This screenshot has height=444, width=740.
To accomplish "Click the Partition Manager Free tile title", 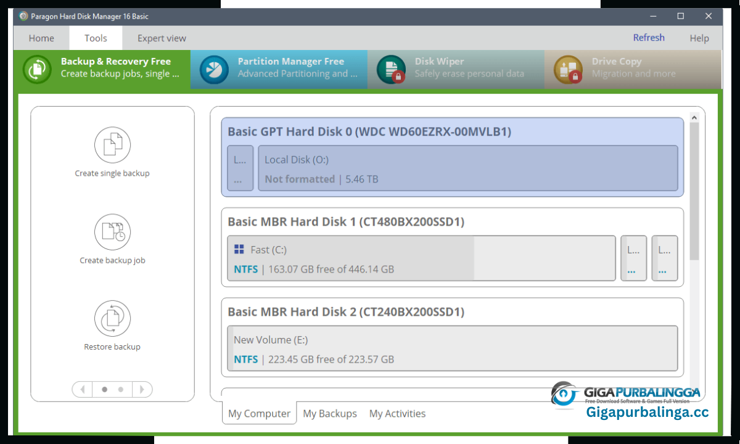I will pos(291,61).
